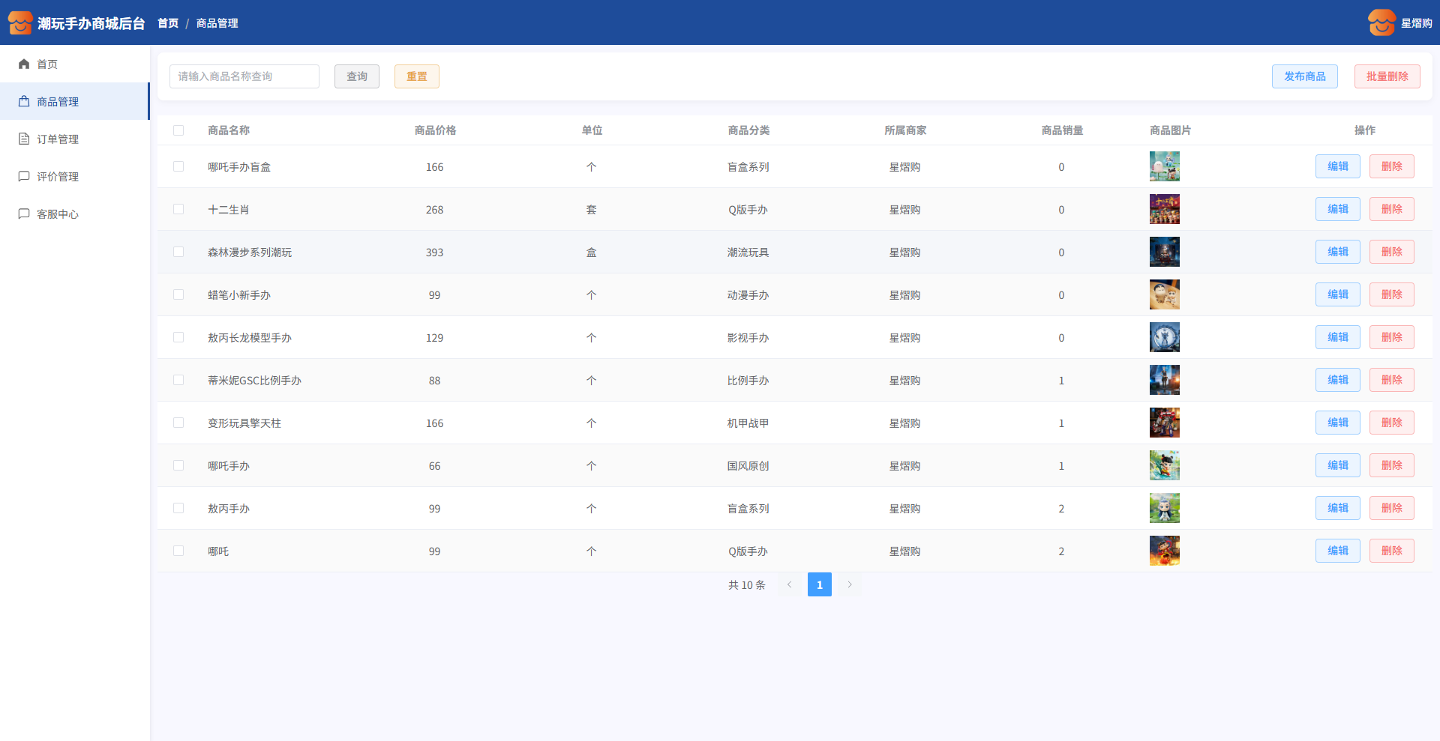Image resolution: width=1440 pixels, height=741 pixels.
Task: Navigate to 首页 in the breadcrumb
Action: [x=168, y=23]
